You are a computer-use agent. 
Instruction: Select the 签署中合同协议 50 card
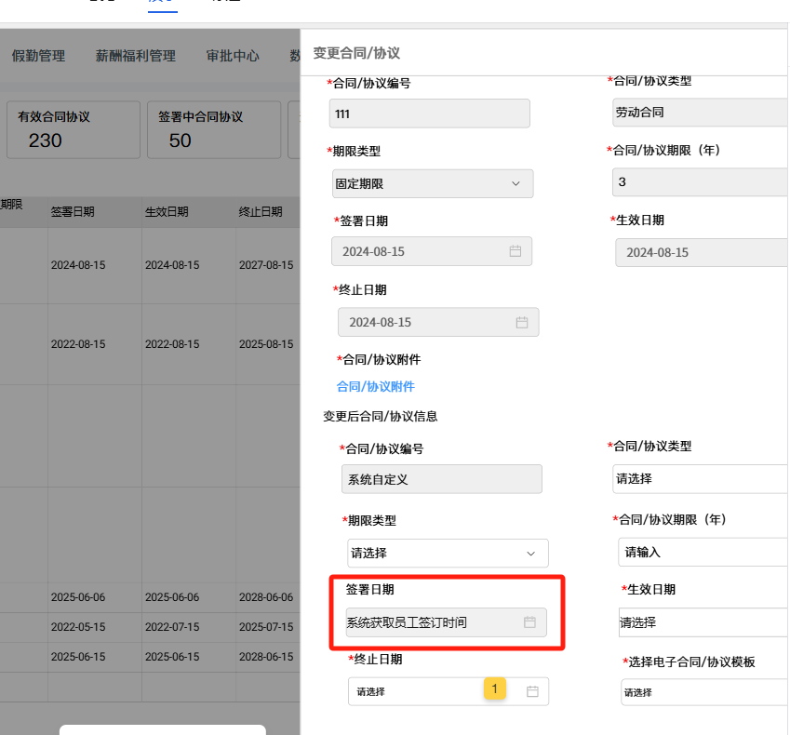pyautogui.click(x=213, y=129)
